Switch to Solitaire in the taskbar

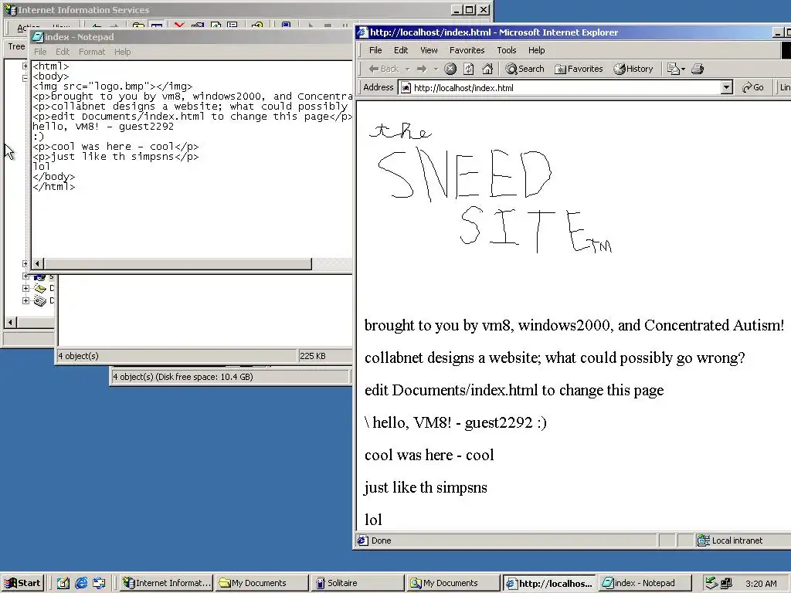pyautogui.click(x=357, y=583)
